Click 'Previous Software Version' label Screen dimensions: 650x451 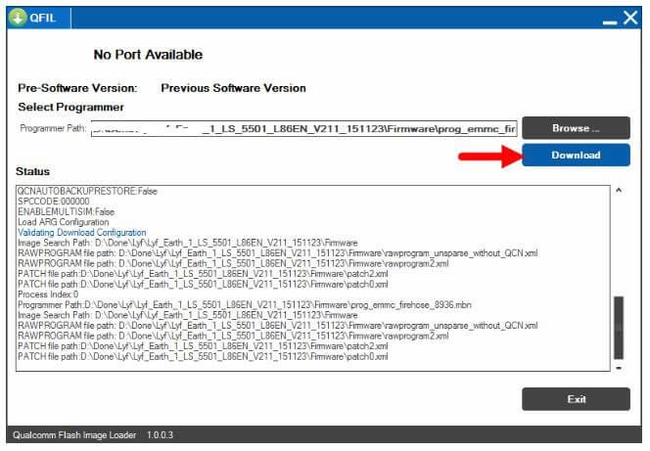coord(233,88)
